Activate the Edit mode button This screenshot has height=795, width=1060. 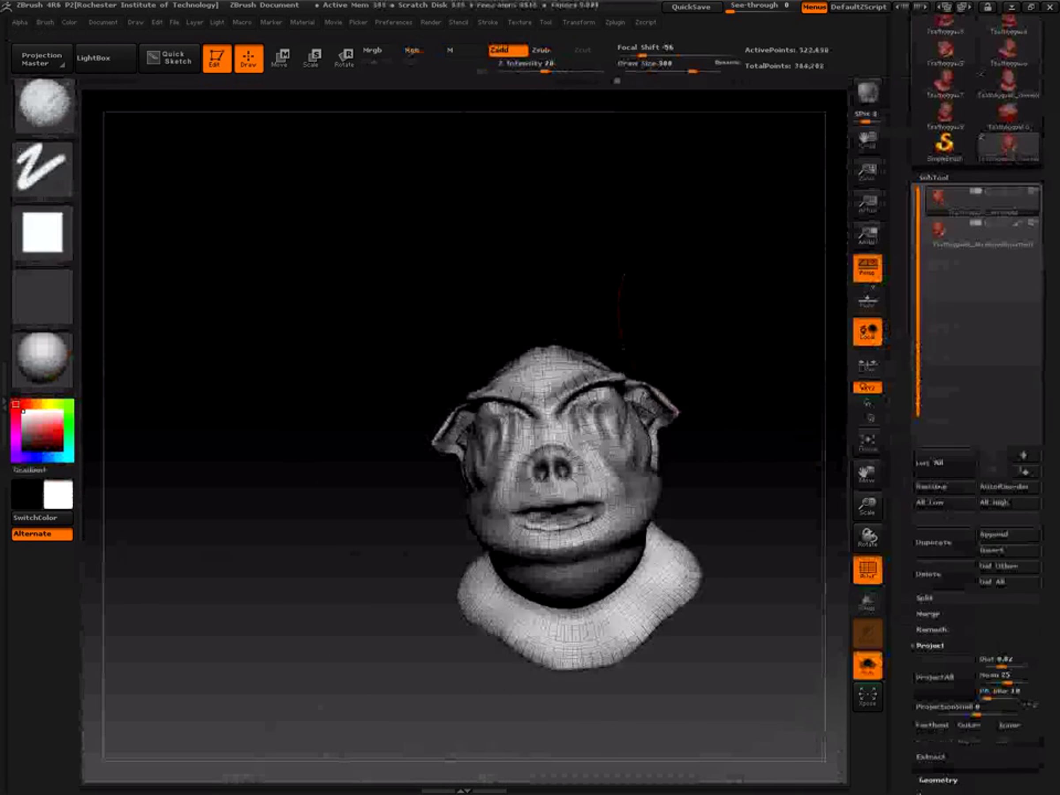click(216, 58)
